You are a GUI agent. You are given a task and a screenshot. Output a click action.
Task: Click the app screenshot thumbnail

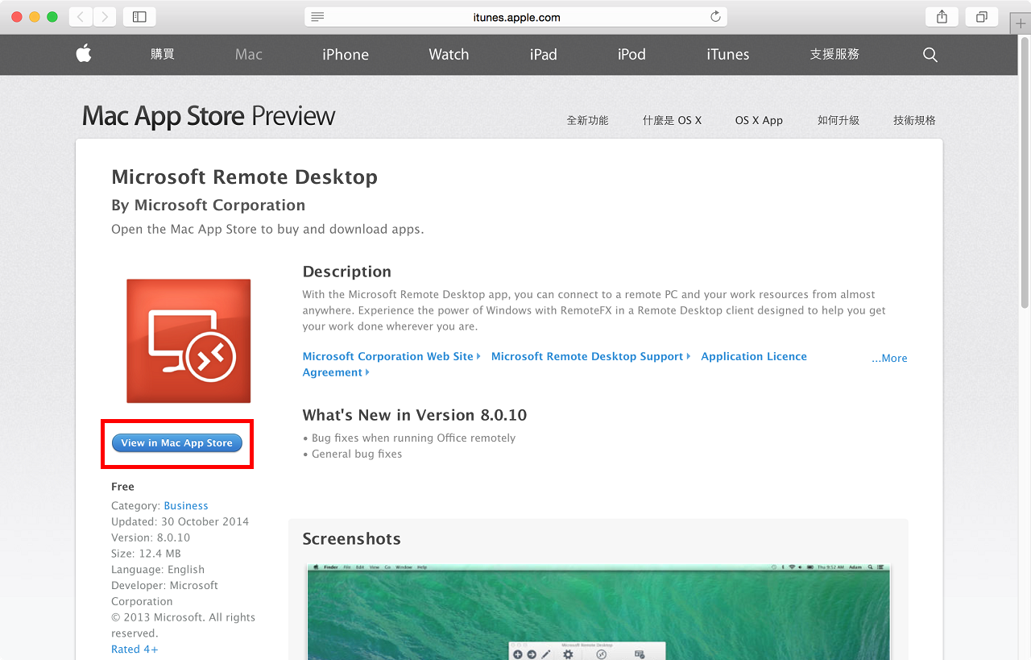tap(598, 611)
